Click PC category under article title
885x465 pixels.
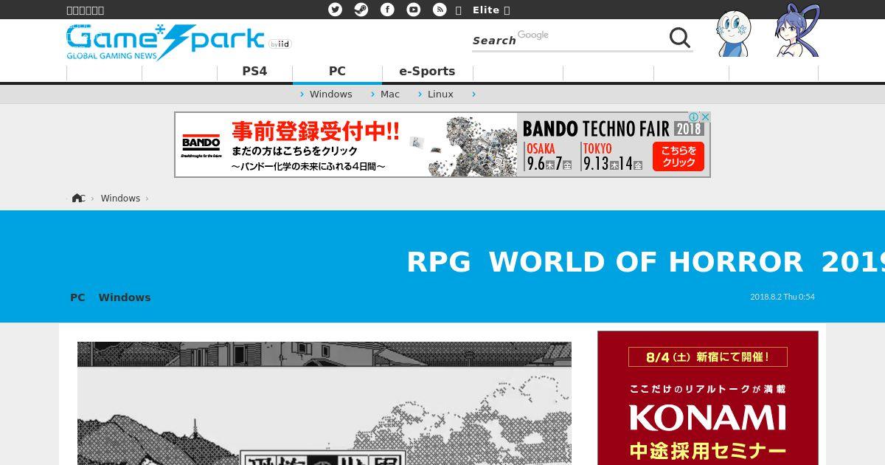click(x=77, y=297)
